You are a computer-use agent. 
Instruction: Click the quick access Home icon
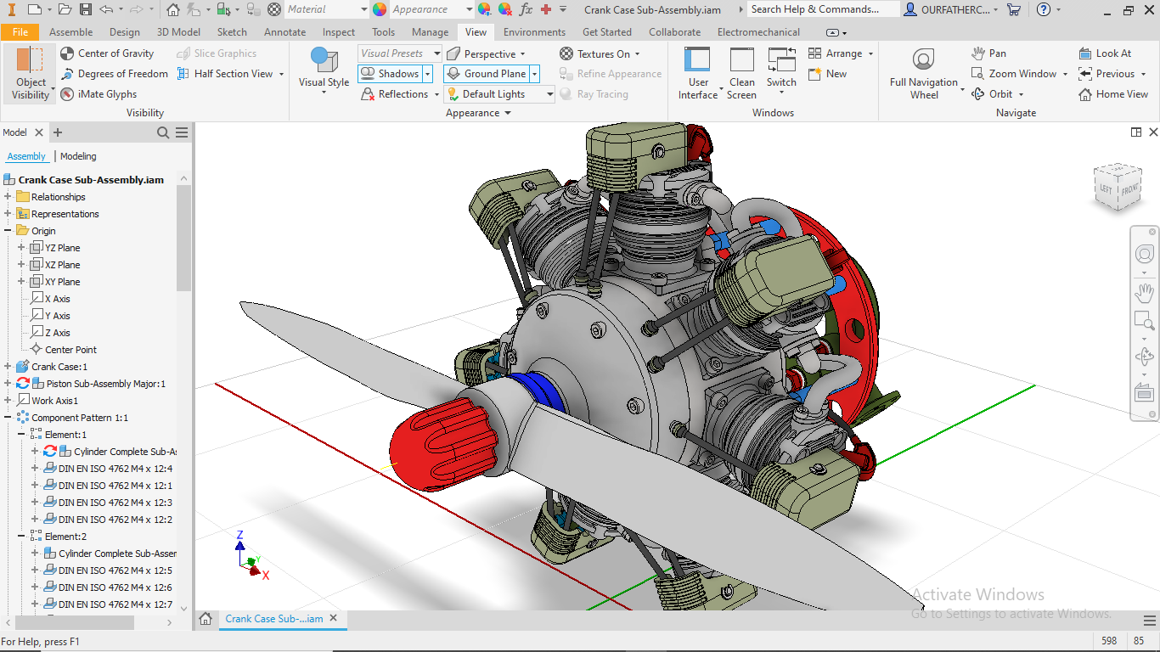(173, 9)
